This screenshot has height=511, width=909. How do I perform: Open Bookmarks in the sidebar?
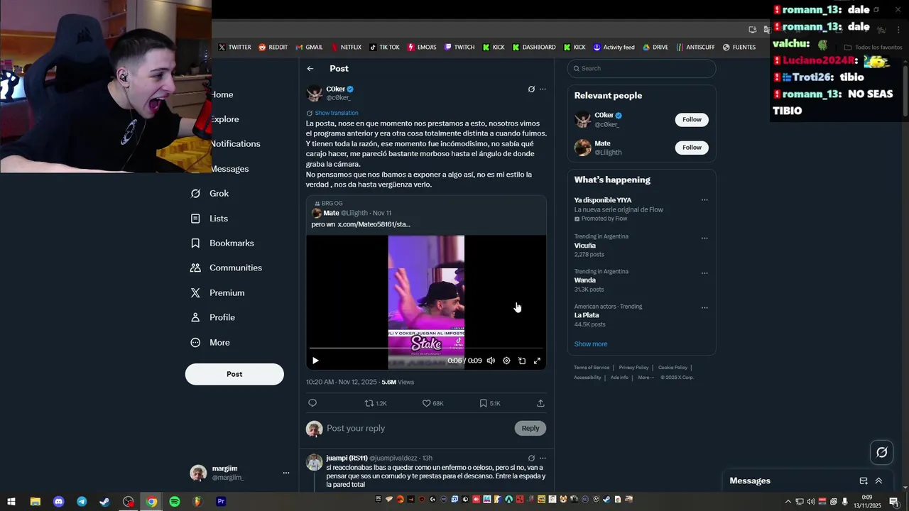pyautogui.click(x=222, y=243)
